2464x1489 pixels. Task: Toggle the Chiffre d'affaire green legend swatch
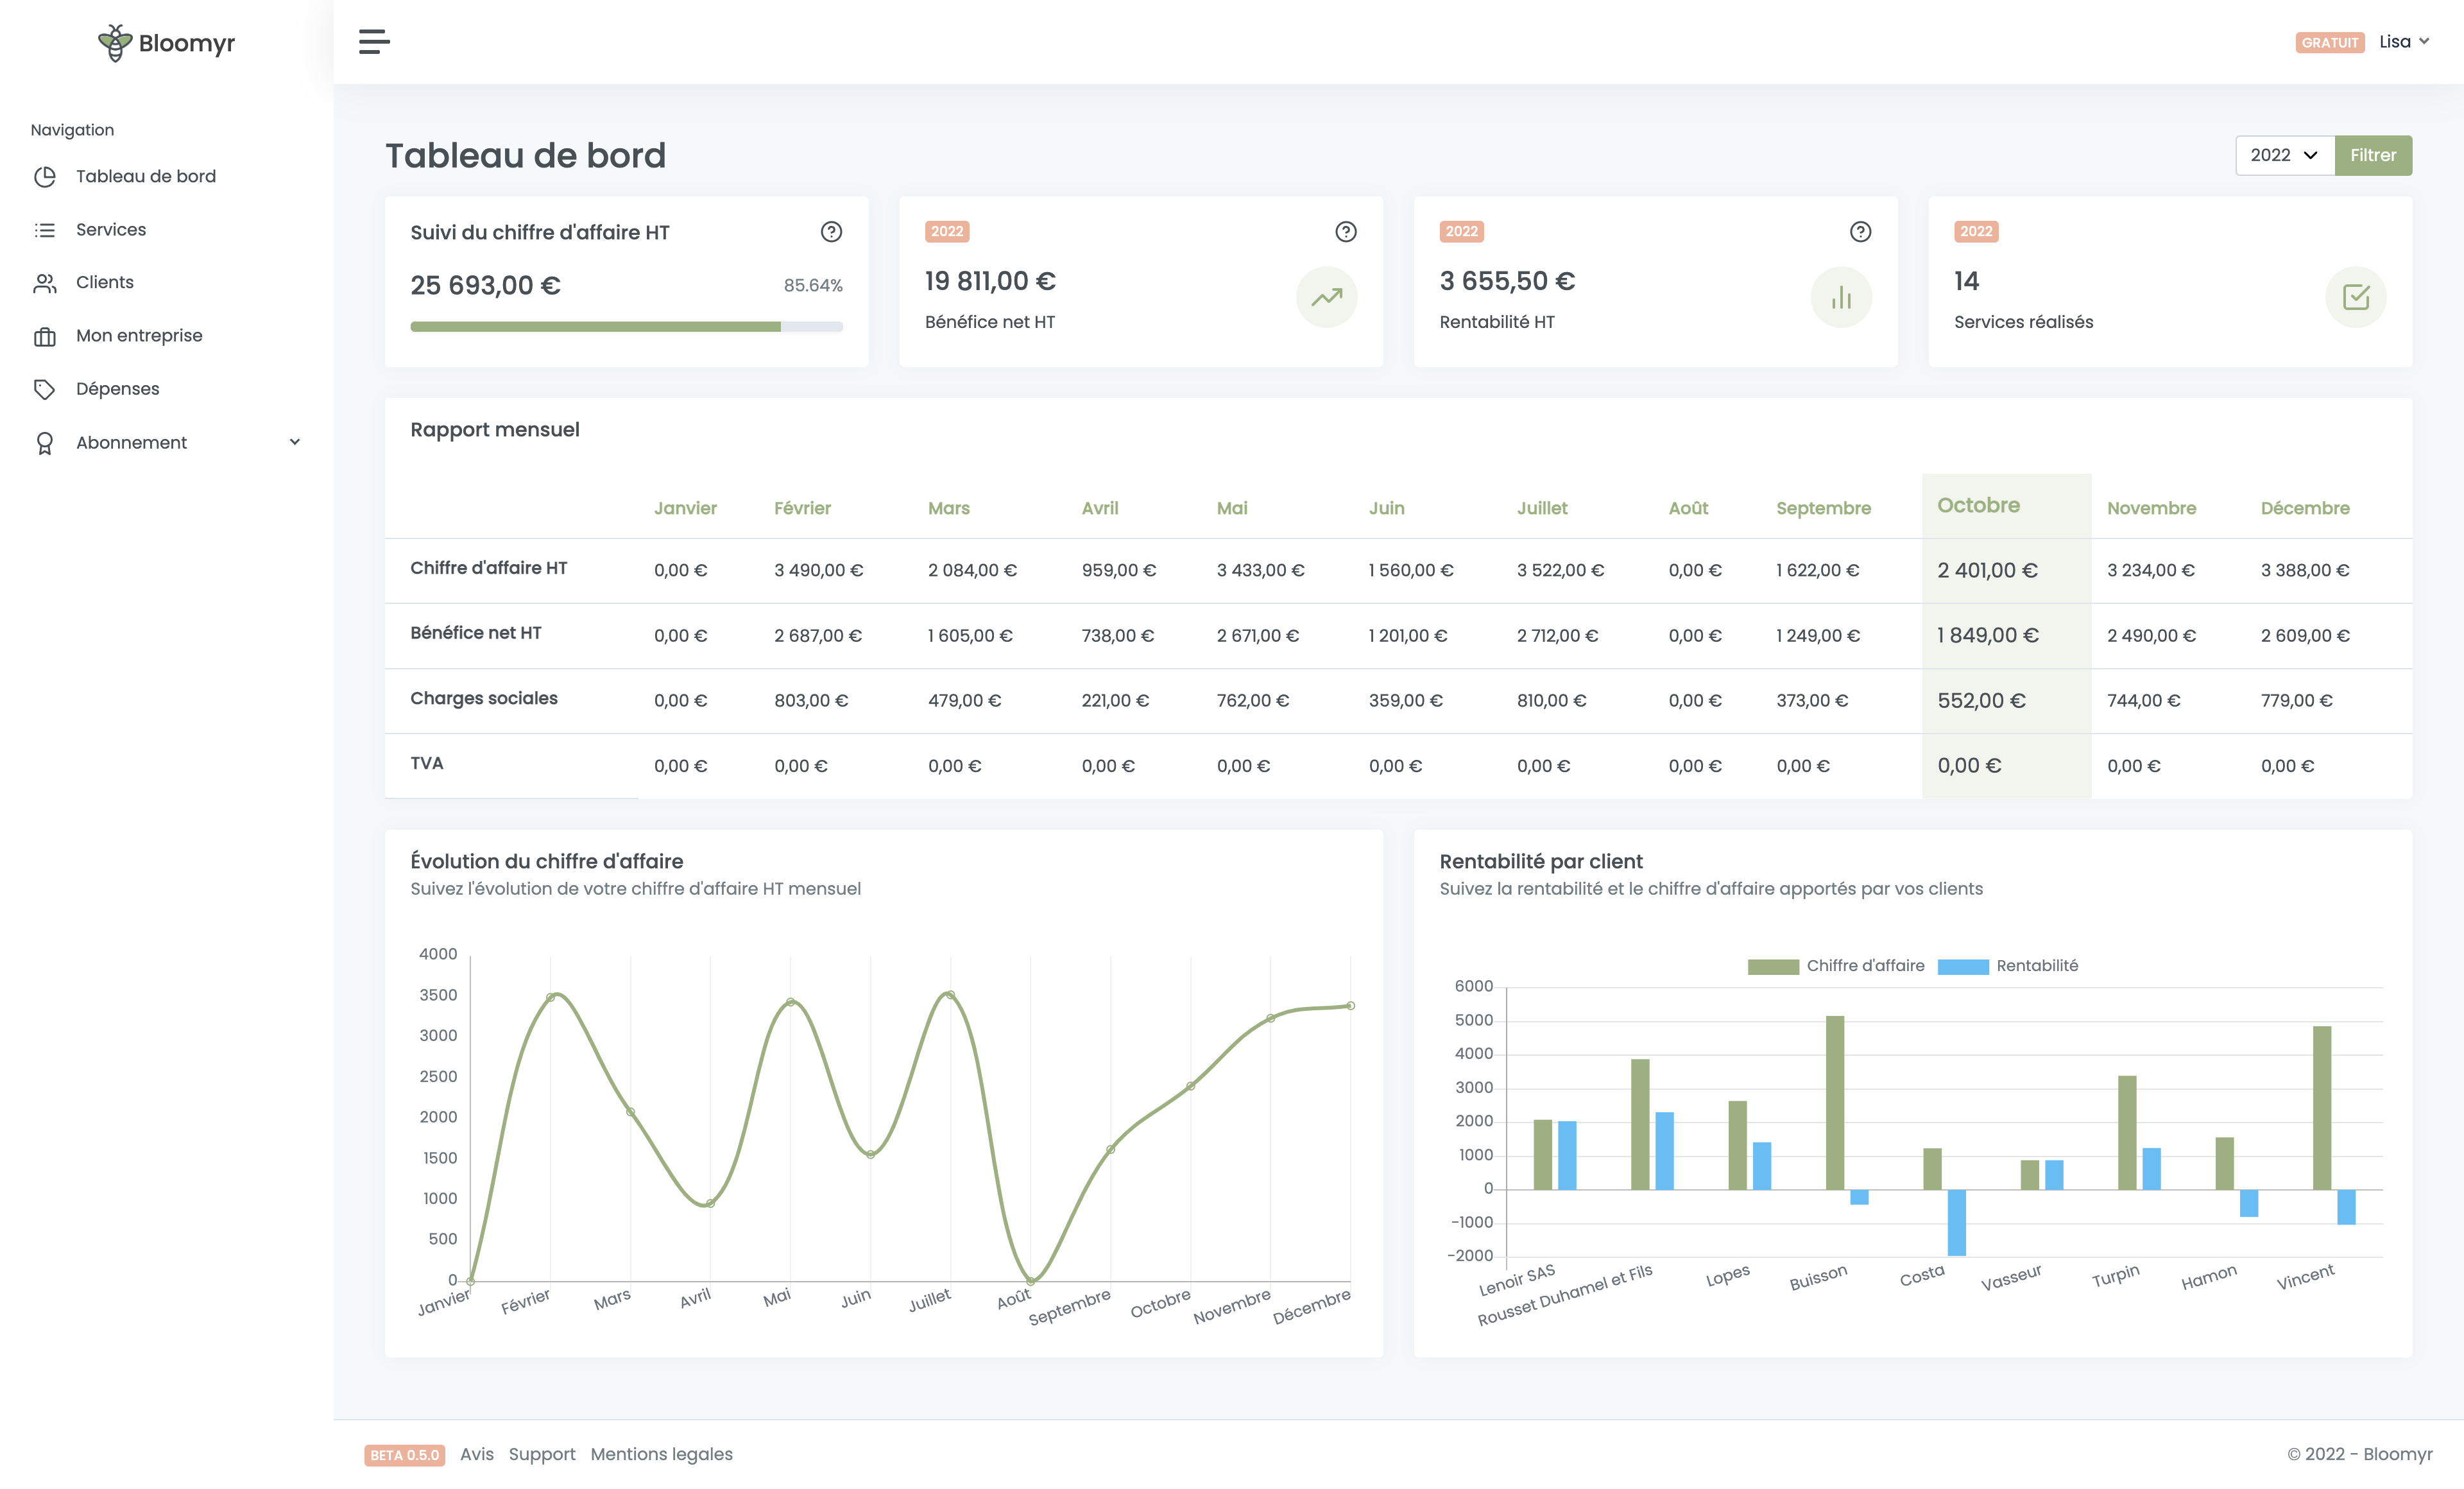click(1773, 966)
